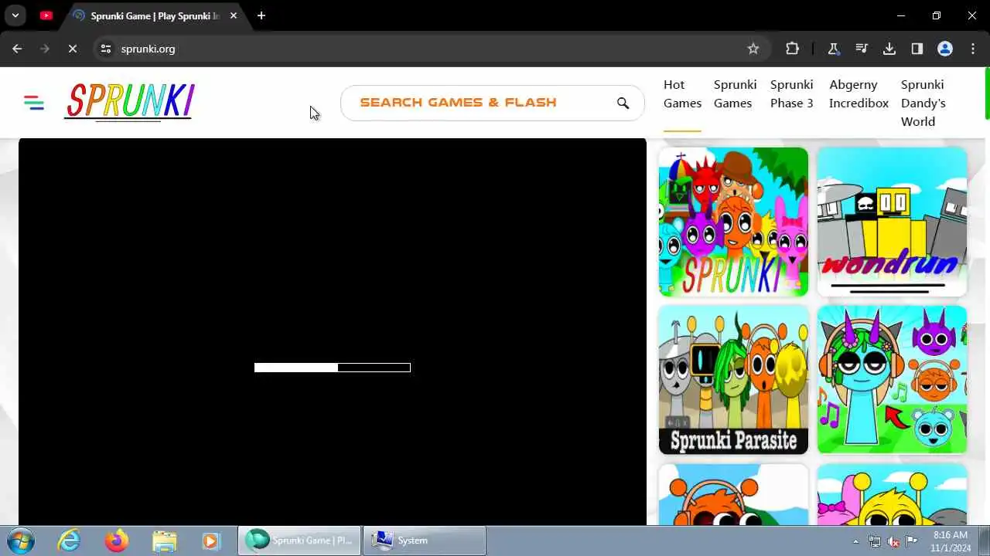Click the green page scrollbar
The width and height of the screenshot is (990, 556).
(987, 93)
